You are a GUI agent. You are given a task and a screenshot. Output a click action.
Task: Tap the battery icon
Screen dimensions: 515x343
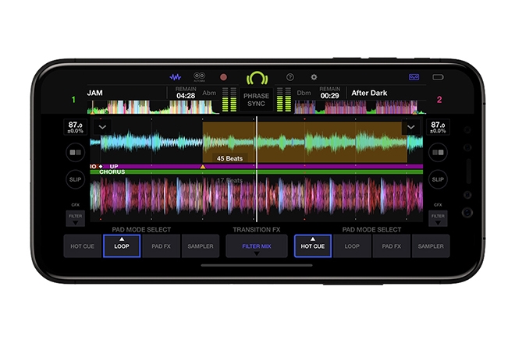[438, 77]
